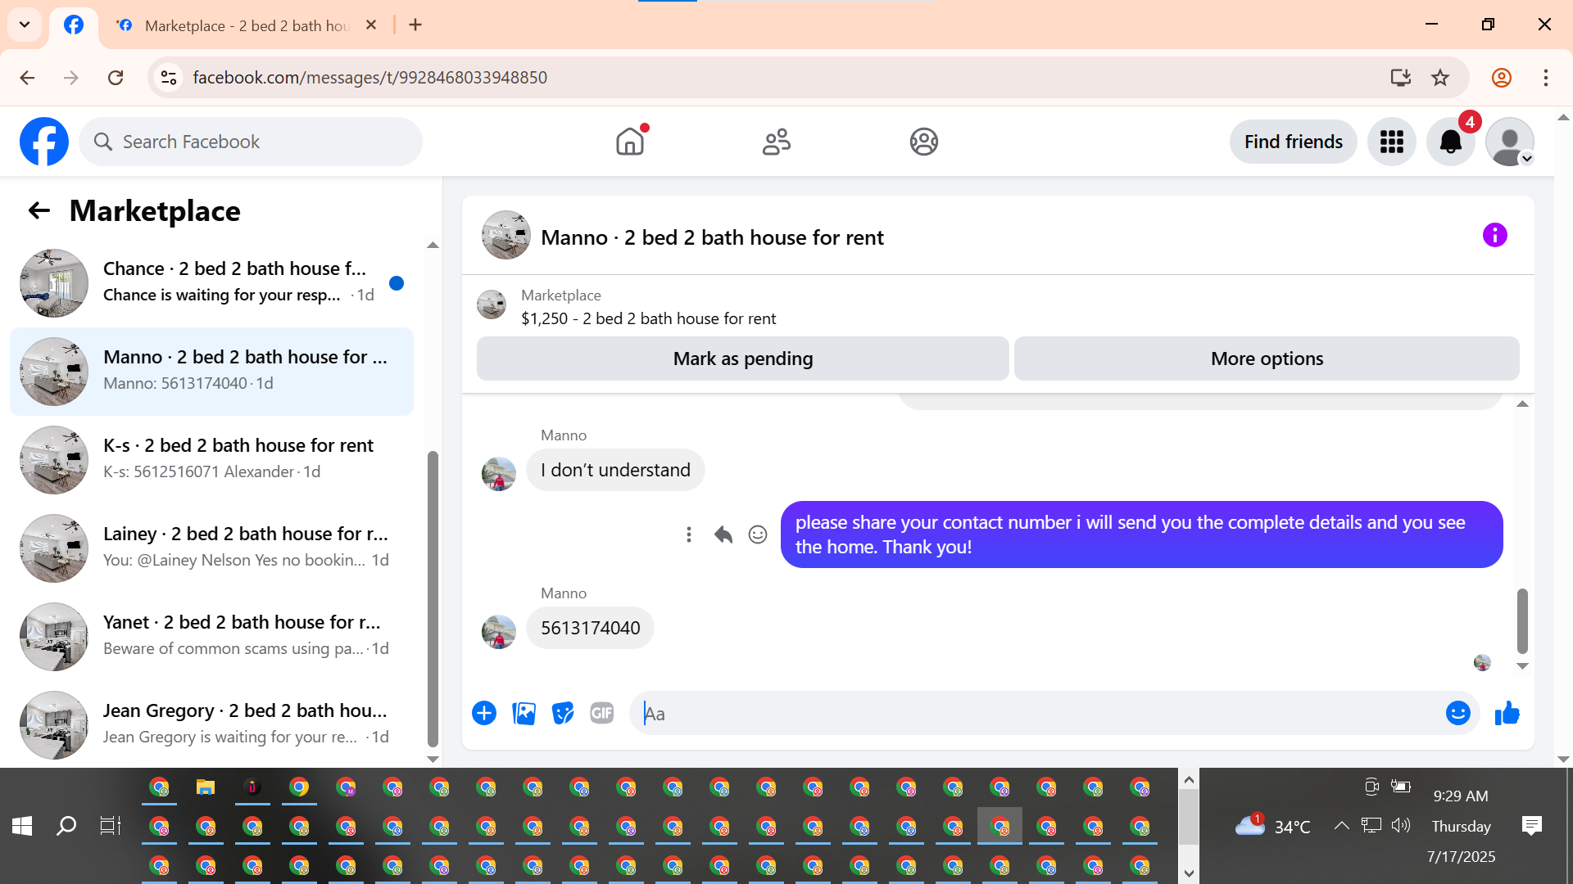Screen dimensions: 1573x884
Task: Open the Home feed icon
Action: (x=630, y=142)
